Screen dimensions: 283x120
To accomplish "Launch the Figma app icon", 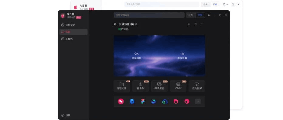I will click(x=143, y=102).
